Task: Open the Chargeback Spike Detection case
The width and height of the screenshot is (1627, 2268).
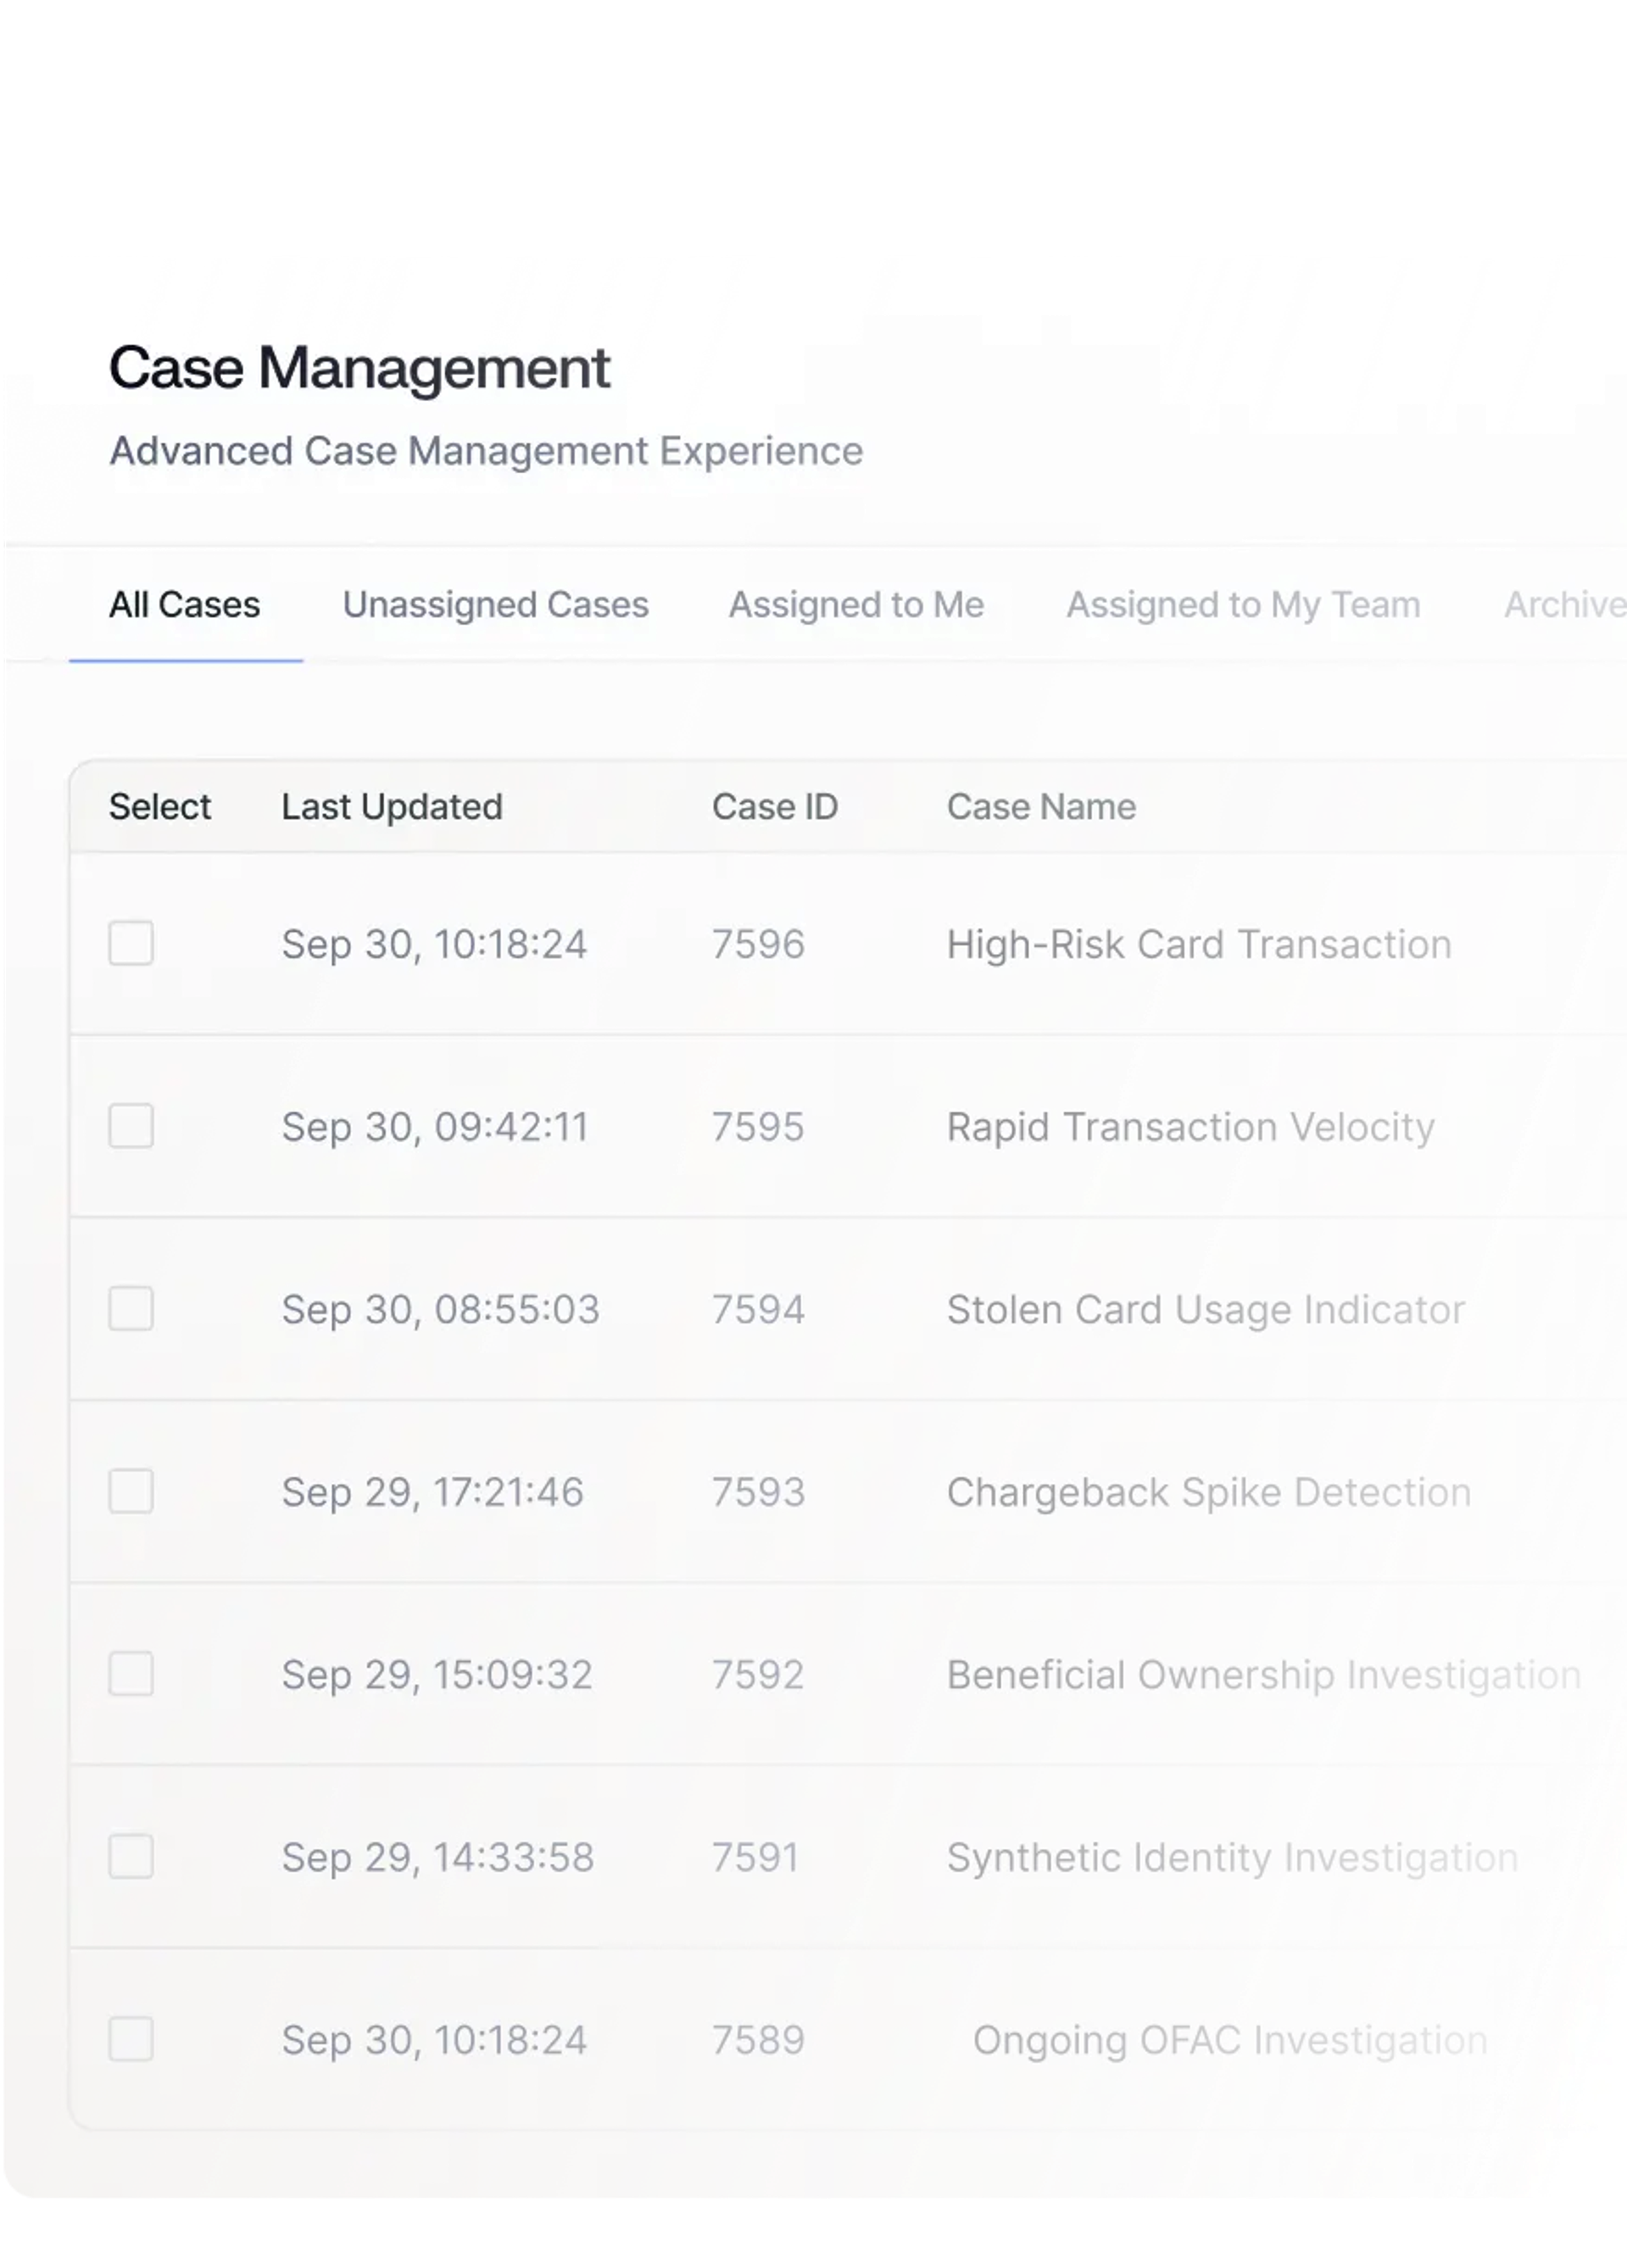Action: point(1209,1493)
